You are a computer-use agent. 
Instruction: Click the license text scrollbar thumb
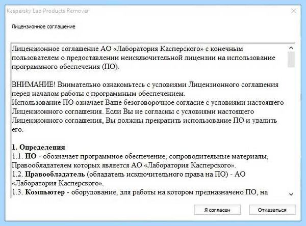(291, 60)
